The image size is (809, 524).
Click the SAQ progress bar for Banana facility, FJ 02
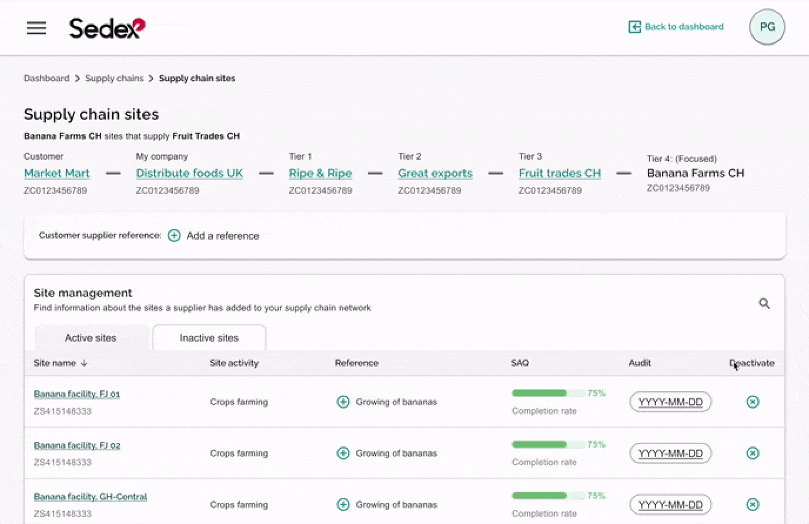click(549, 444)
